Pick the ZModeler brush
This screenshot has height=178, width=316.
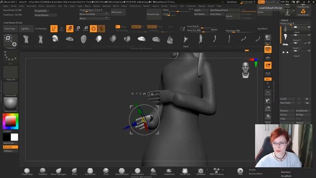[x=200, y=172]
